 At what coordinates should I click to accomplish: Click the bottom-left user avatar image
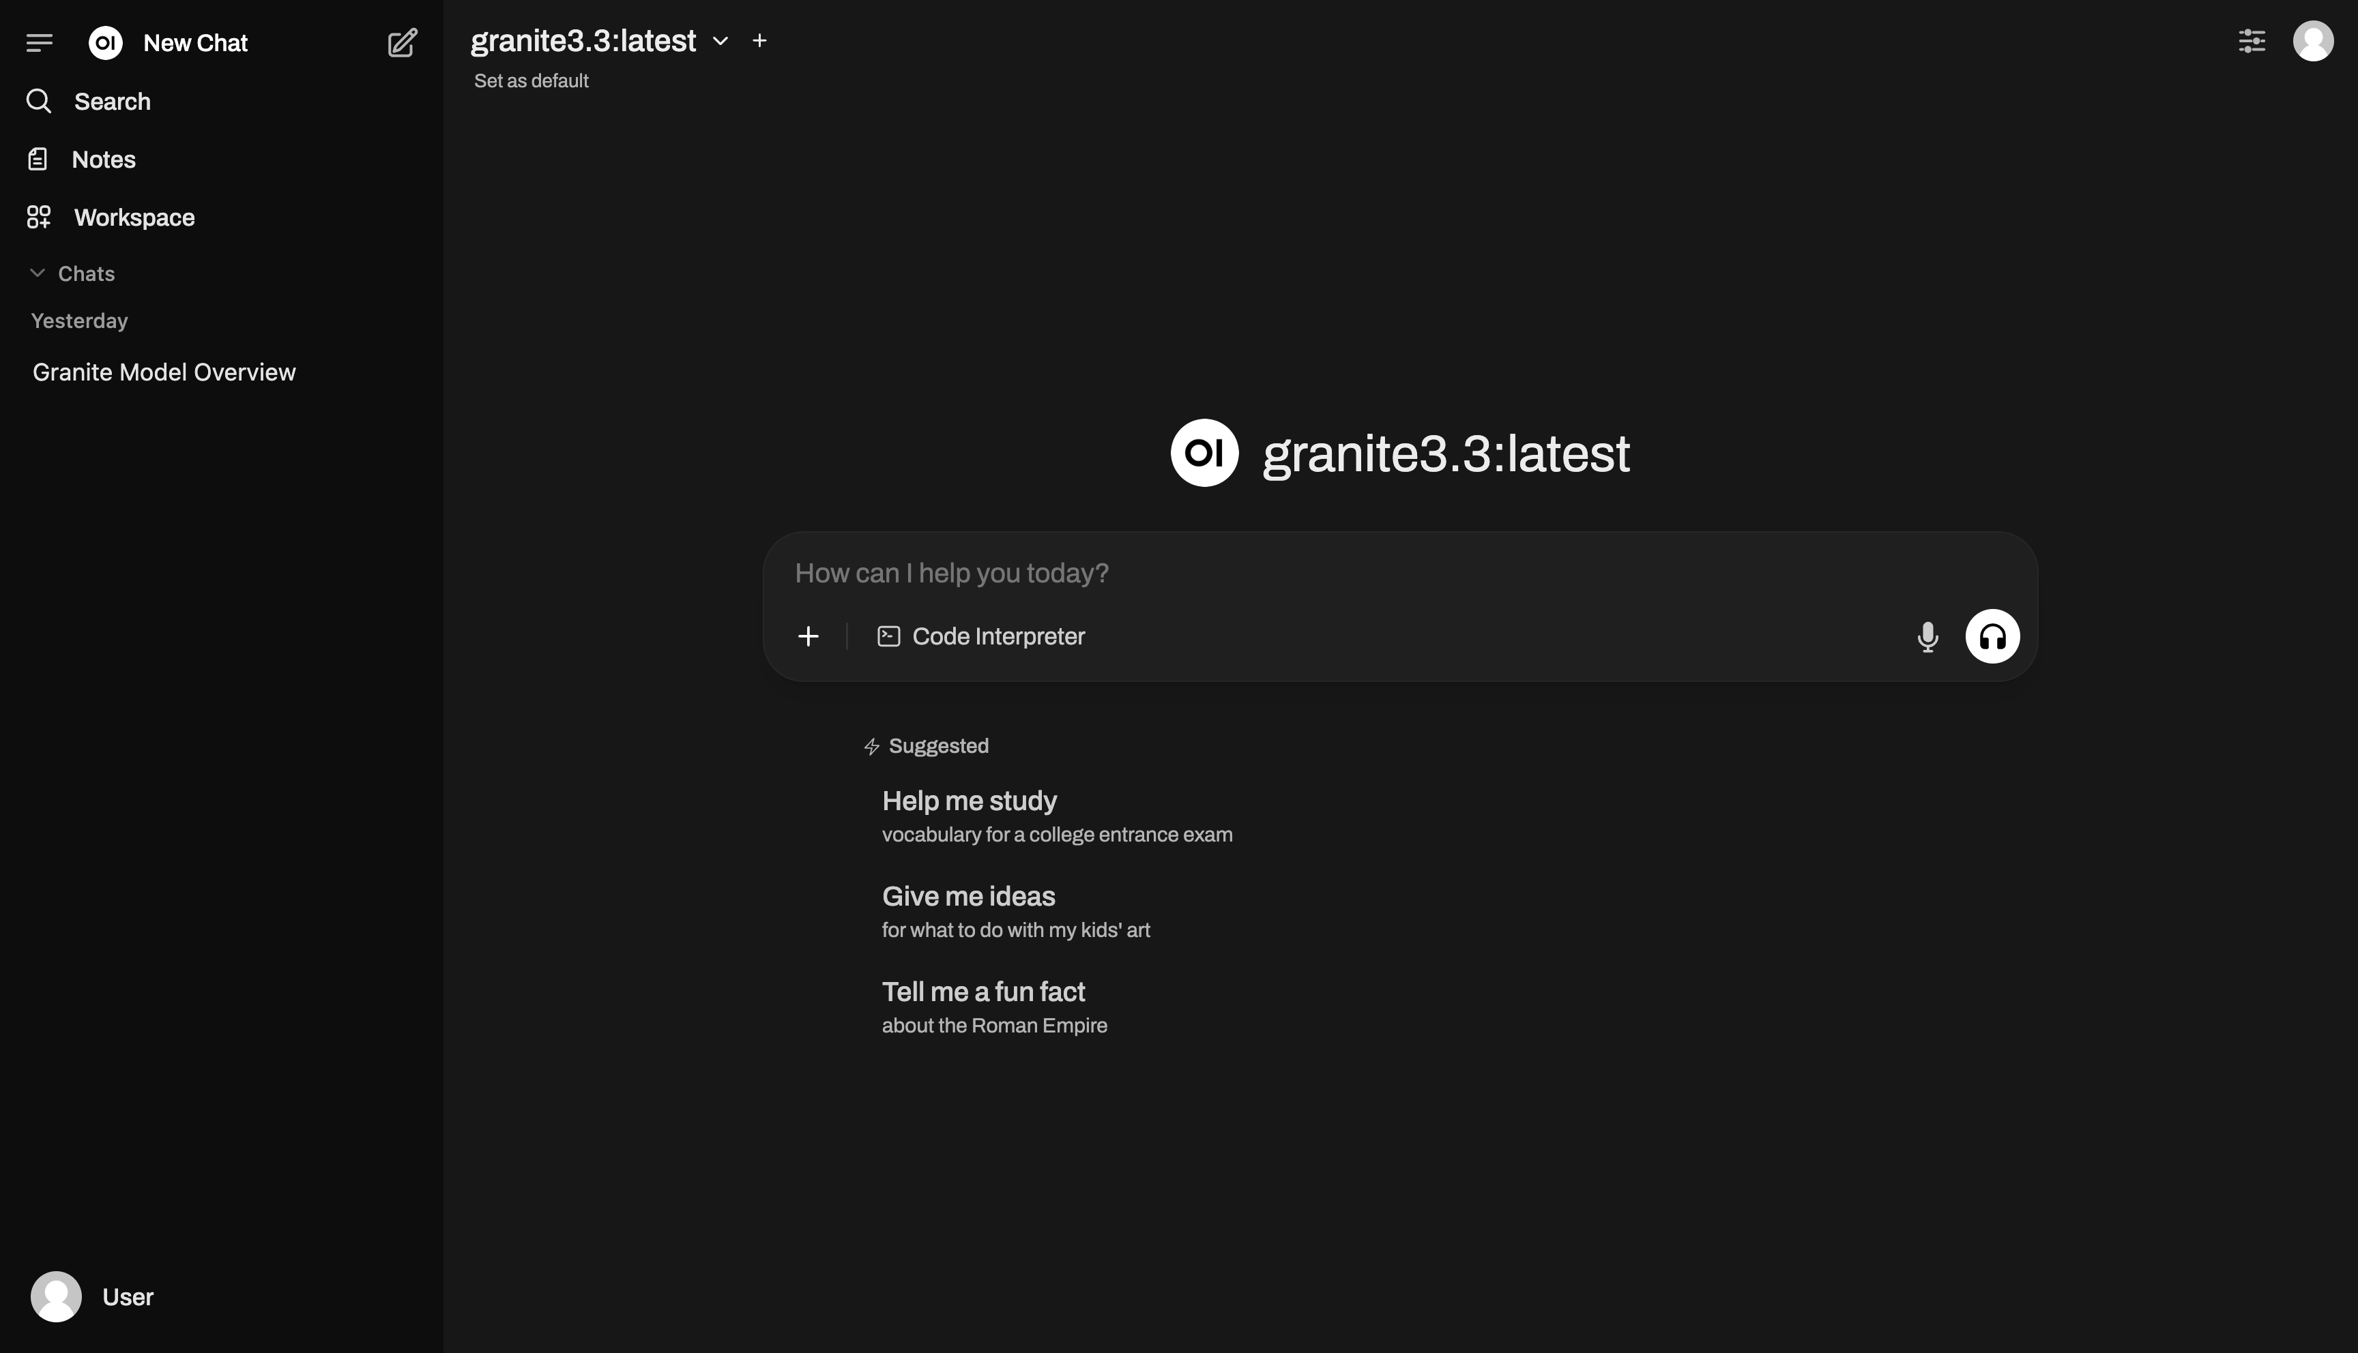pyautogui.click(x=56, y=1296)
